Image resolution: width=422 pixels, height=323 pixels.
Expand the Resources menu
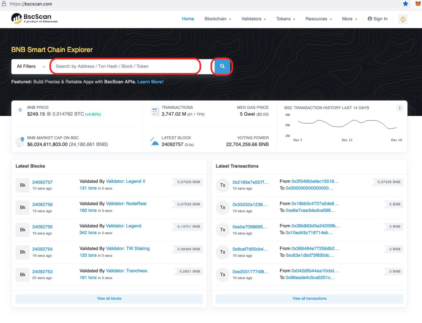coord(319,19)
